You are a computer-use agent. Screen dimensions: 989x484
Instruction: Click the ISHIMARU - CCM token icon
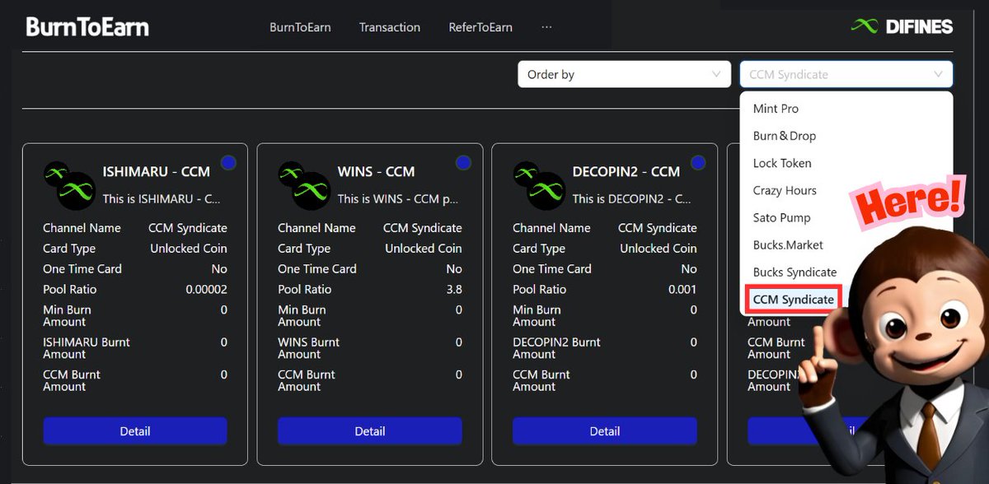pyautogui.click(x=69, y=185)
